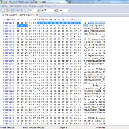
Task: Open disk with the drive icon
Action: coord(21,10)
